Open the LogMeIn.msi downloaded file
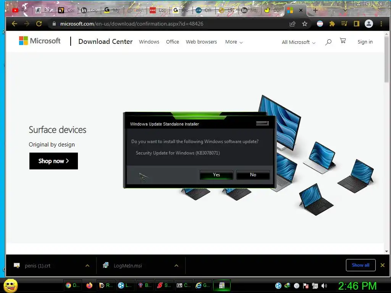 pyautogui.click(x=128, y=266)
